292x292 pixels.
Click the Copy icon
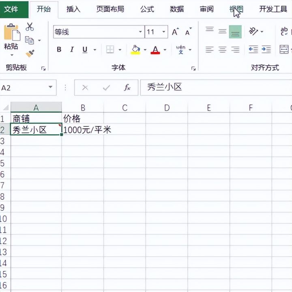(30, 40)
